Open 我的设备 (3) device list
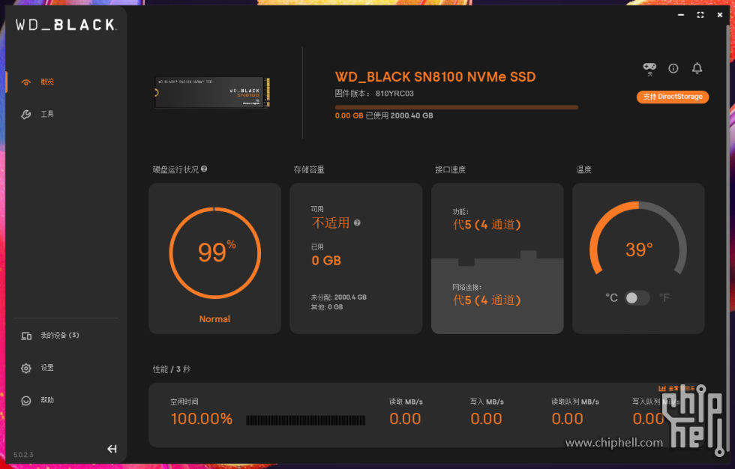This screenshot has width=735, height=469. coord(50,336)
